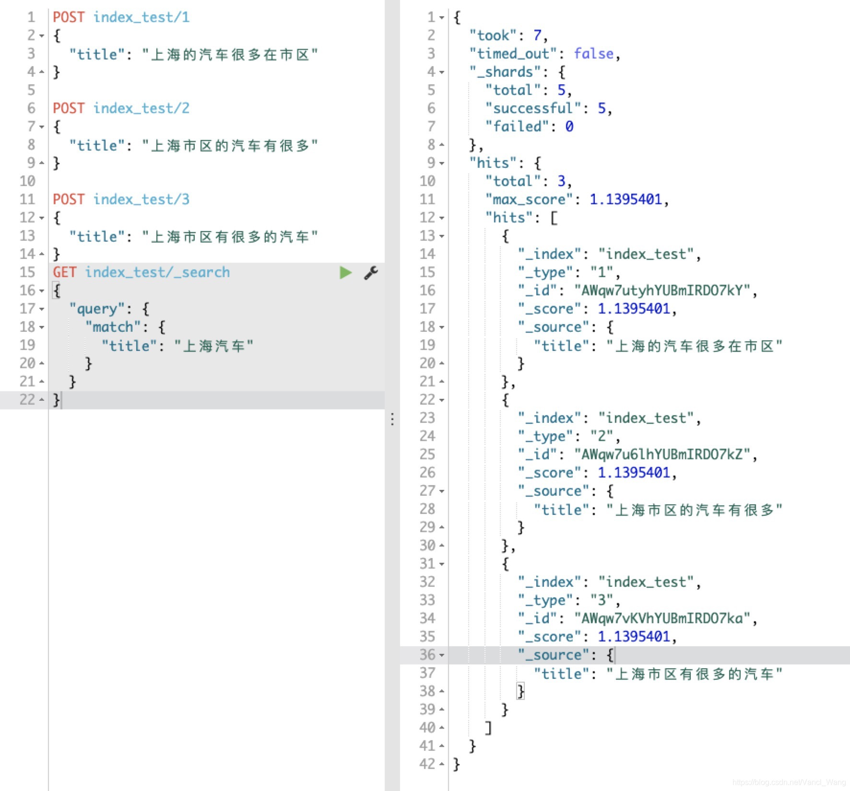Click the "_score" value on response line 35
850x791 pixels.
point(634,637)
